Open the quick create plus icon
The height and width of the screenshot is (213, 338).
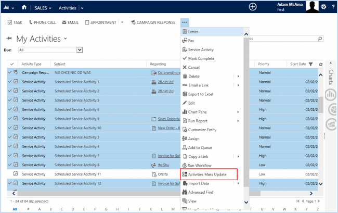[x=253, y=7]
